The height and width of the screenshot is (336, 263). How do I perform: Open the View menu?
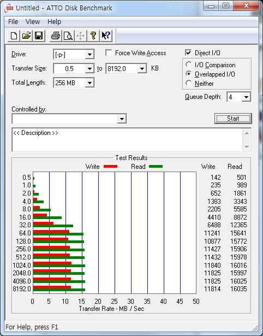click(33, 22)
